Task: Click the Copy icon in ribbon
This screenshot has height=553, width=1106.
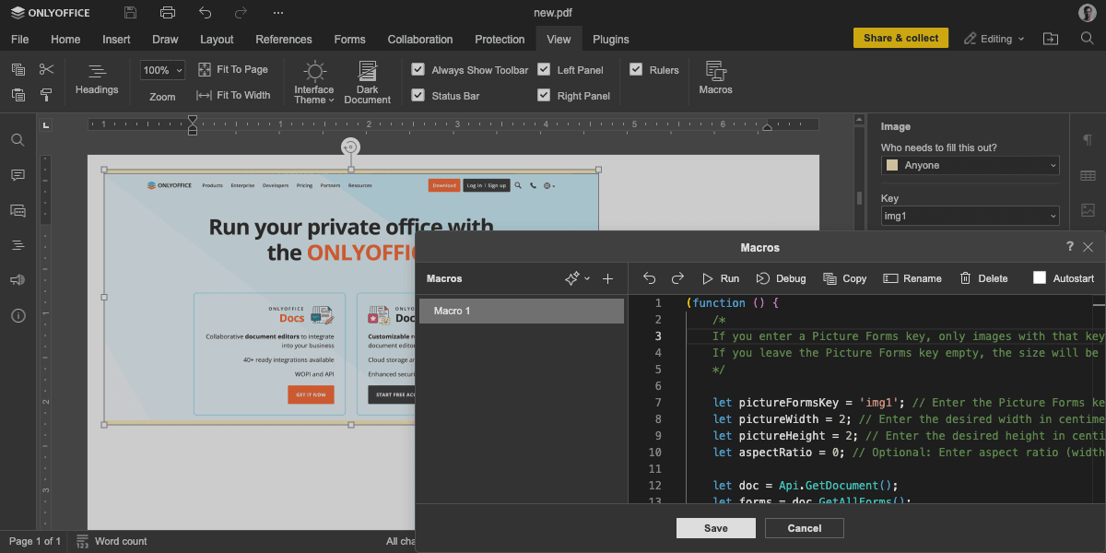Action: point(18,69)
